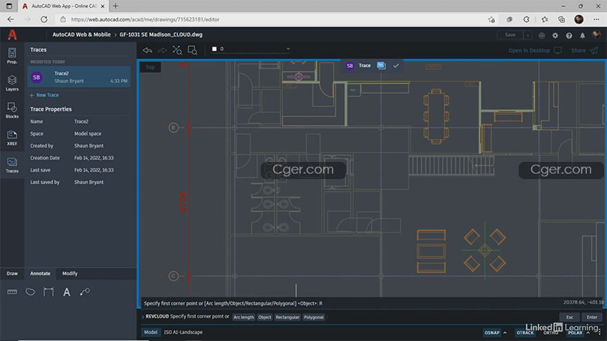Click the Esc button on command line
This screenshot has width=607, height=341.
pyautogui.click(x=570, y=317)
